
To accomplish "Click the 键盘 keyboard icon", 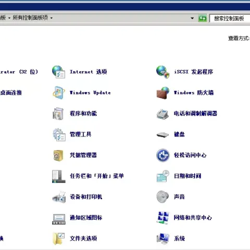I will click(x=162, y=135).
